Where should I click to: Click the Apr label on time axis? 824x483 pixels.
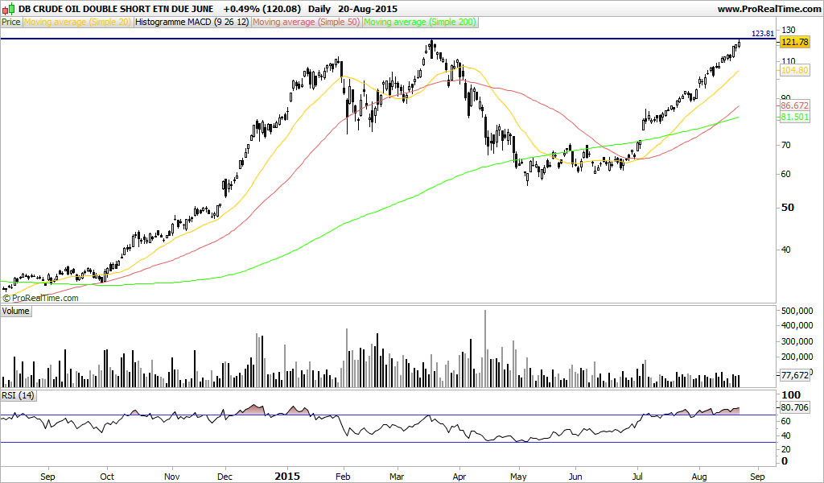[x=459, y=477]
